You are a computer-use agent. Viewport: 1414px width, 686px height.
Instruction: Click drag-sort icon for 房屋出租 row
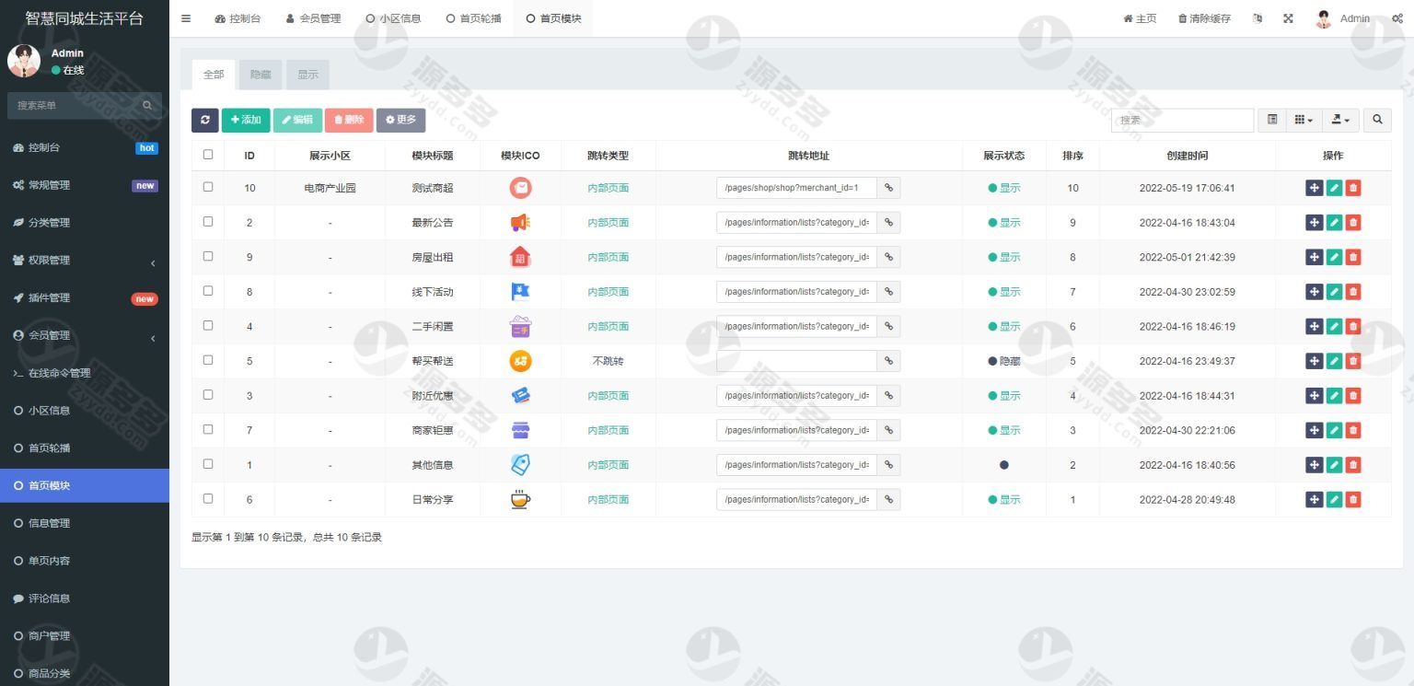click(1314, 257)
